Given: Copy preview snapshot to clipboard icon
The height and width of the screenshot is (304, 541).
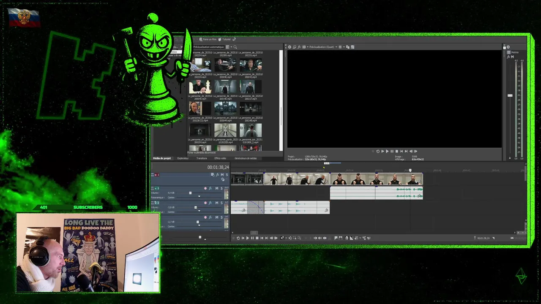Looking at the screenshot, I should click(348, 47).
